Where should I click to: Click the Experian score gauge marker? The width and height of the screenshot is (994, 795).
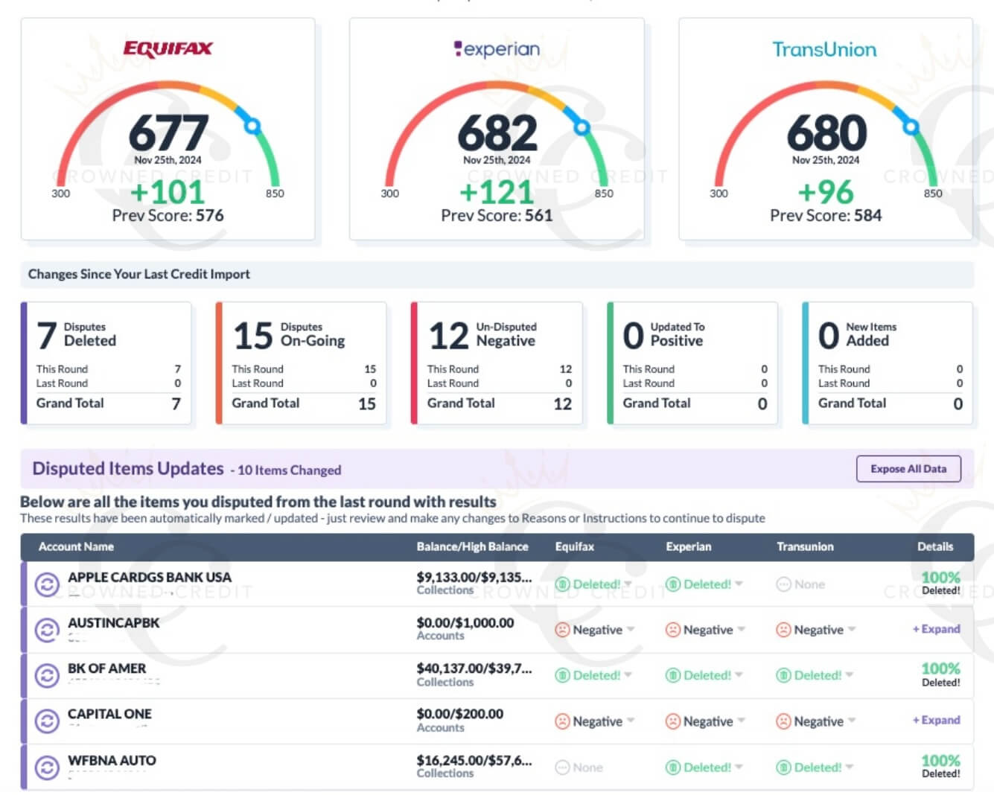pyautogui.click(x=582, y=127)
